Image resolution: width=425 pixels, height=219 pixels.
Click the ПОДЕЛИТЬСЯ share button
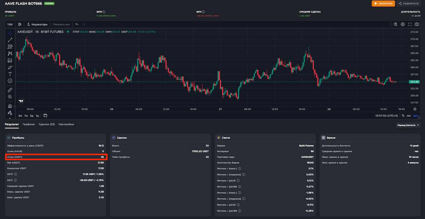pos(408,3)
